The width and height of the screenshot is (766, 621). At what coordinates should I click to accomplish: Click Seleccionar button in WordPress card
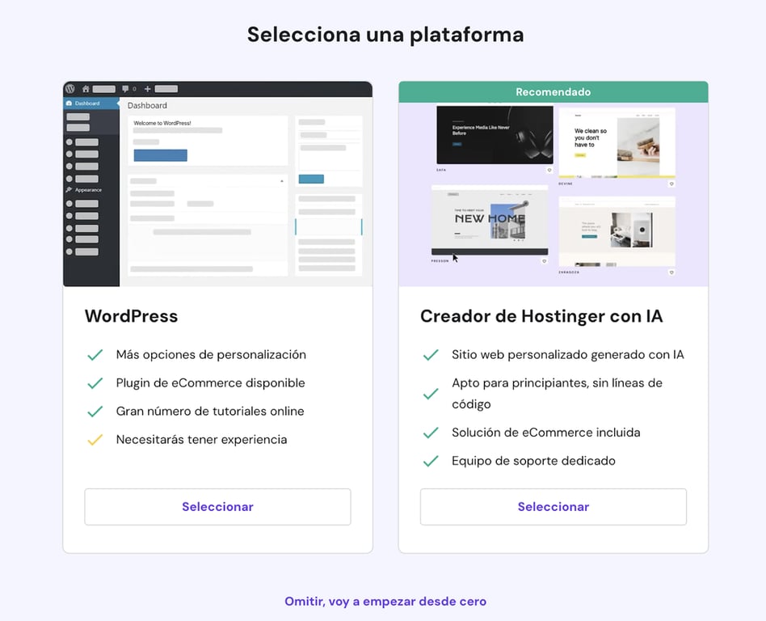[217, 506]
